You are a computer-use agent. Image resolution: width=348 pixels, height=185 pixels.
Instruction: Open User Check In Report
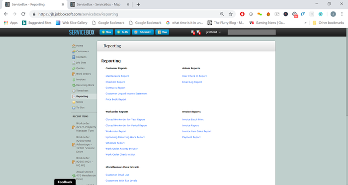pyautogui.click(x=194, y=76)
